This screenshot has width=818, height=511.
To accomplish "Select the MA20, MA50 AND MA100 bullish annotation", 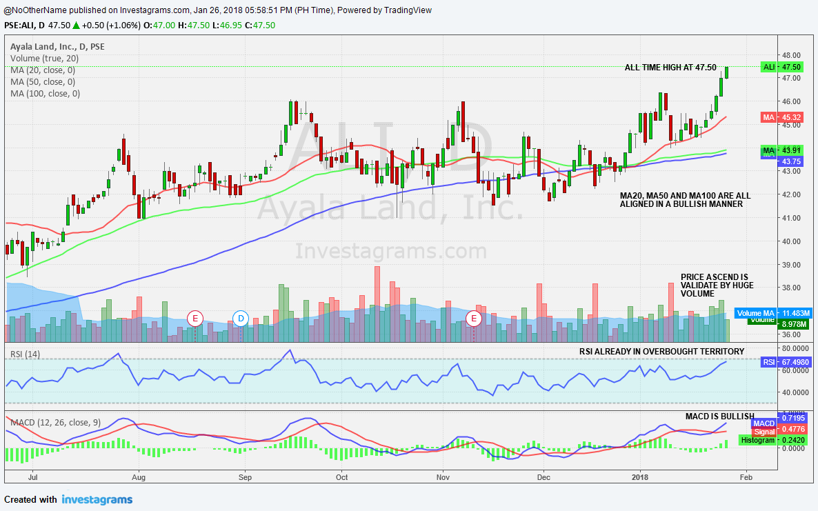I will [x=685, y=200].
